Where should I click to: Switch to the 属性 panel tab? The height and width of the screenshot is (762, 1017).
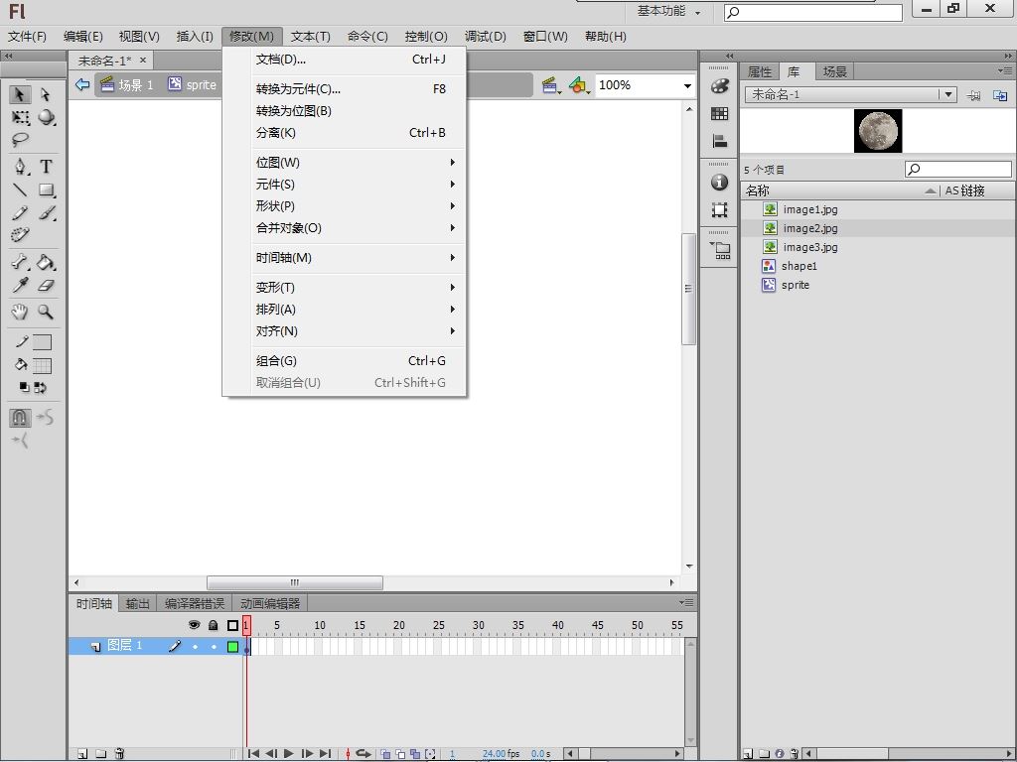pos(759,71)
